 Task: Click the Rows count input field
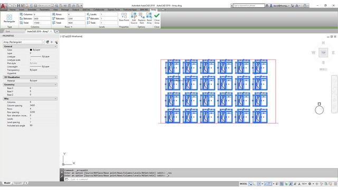point(76,14)
